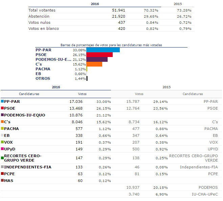Screen dimensions: 223x201
Task: Click the abstention value 21.920
Action: coord(118,16)
